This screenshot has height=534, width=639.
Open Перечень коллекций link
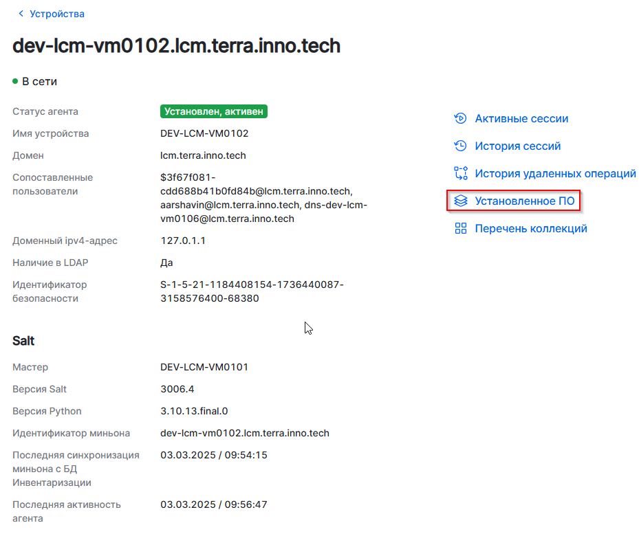click(531, 229)
